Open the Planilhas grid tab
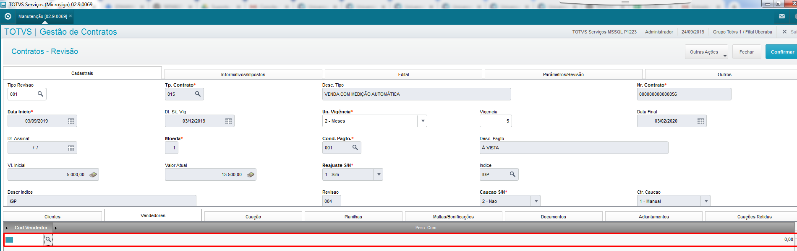 pos(353,217)
